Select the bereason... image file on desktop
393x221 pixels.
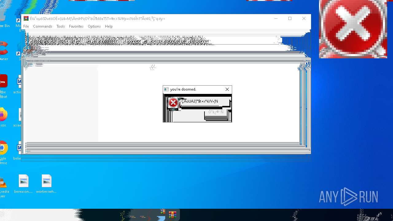click(x=23, y=184)
